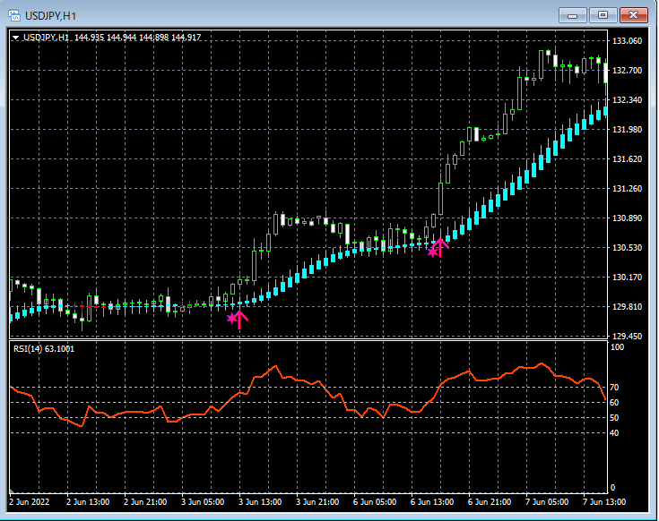
Task: Click the 2 Jun 13:00 time label
Action: tap(88, 502)
